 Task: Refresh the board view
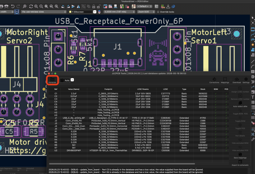[31, 6]
